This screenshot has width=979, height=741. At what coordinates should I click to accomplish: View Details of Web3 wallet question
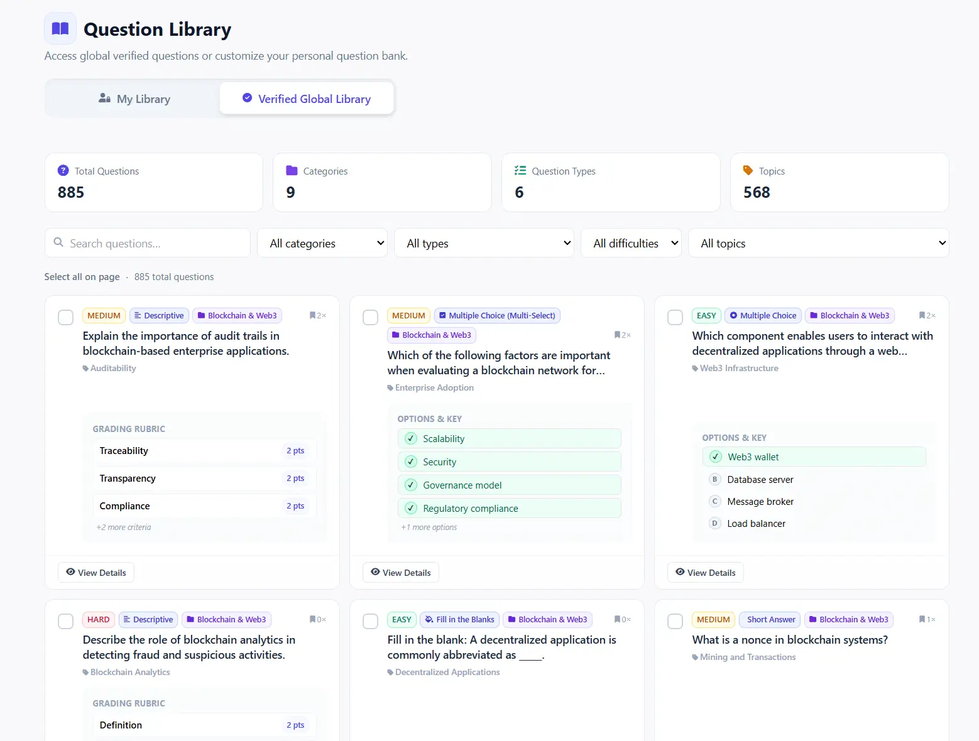pyautogui.click(x=706, y=572)
